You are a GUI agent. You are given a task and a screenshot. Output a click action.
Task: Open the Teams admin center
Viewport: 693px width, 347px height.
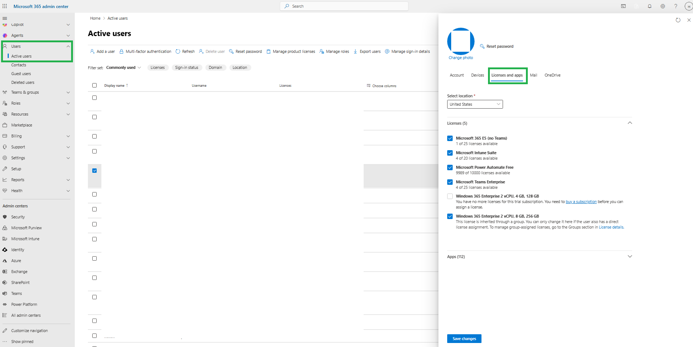16,293
